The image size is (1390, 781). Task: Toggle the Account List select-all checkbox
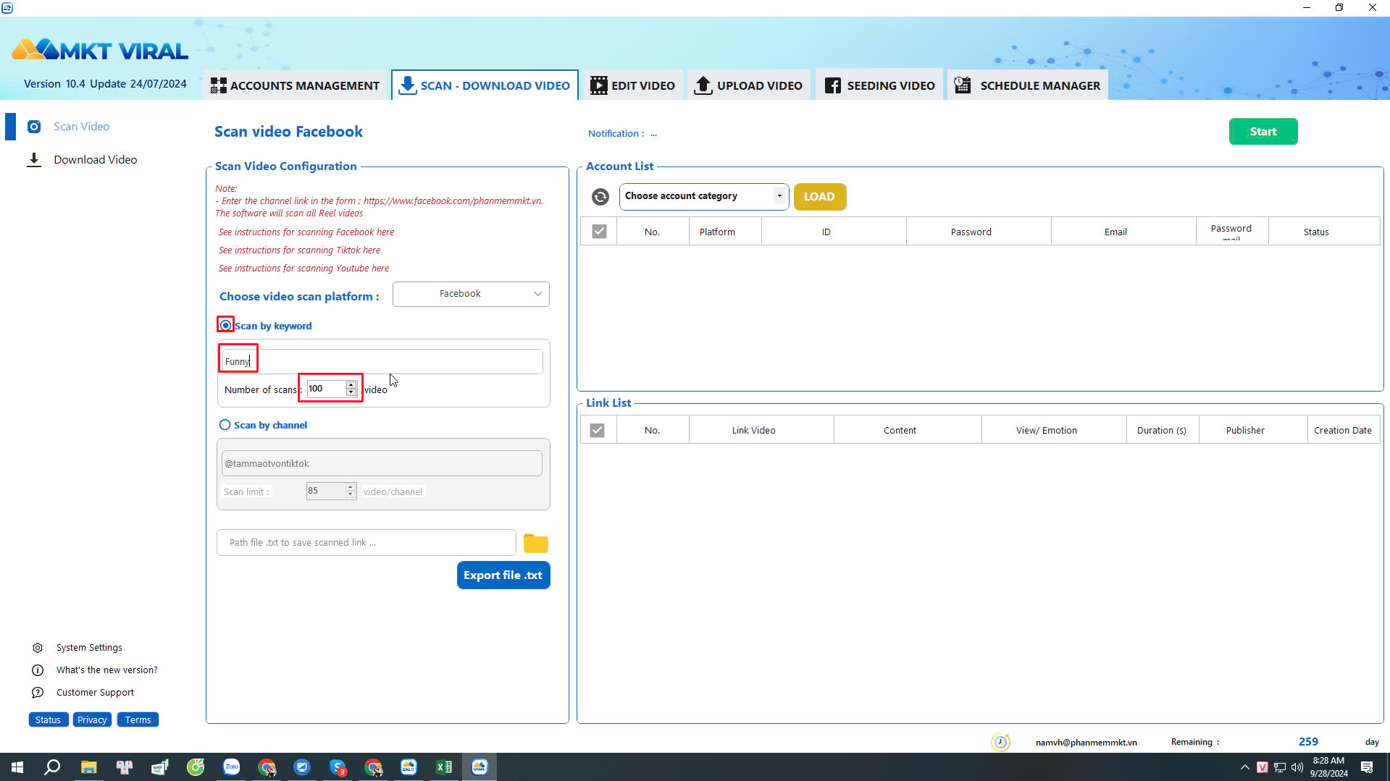coord(599,232)
